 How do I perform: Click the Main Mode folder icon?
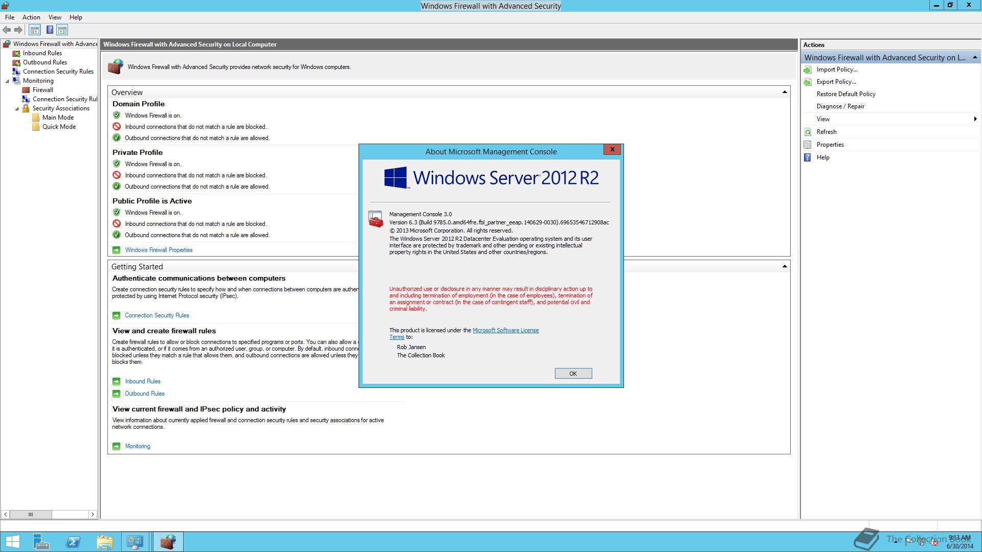(36, 118)
